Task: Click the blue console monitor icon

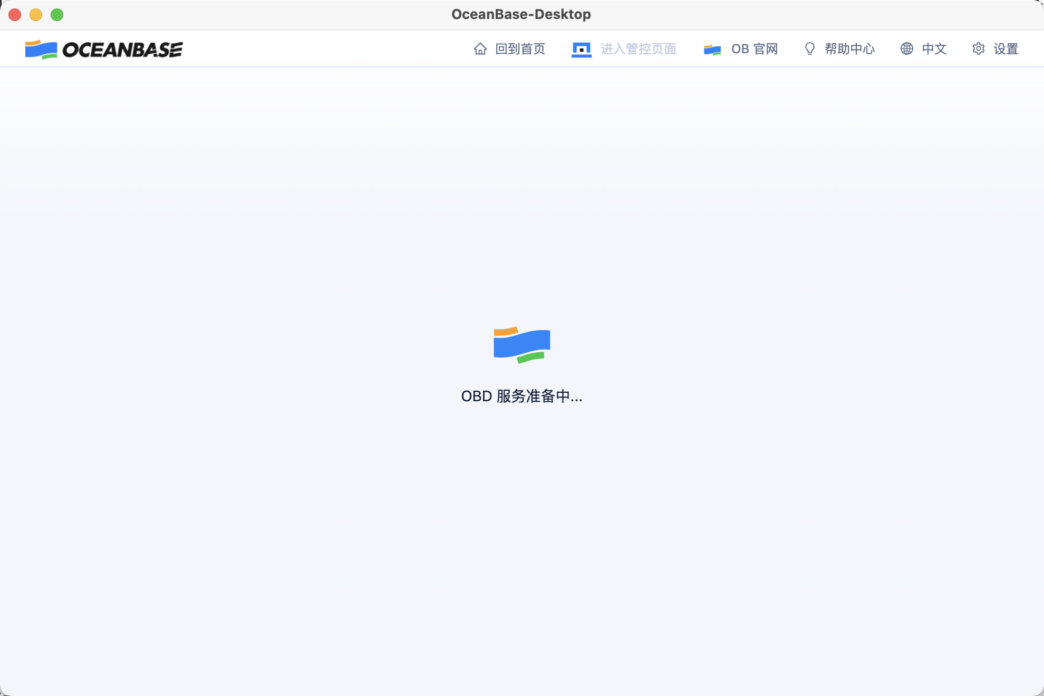Action: pos(581,50)
